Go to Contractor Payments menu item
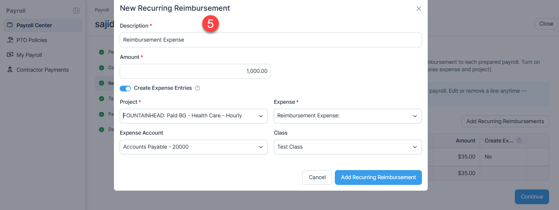The width and height of the screenshot is (559, 210). [x=43, y=70]
